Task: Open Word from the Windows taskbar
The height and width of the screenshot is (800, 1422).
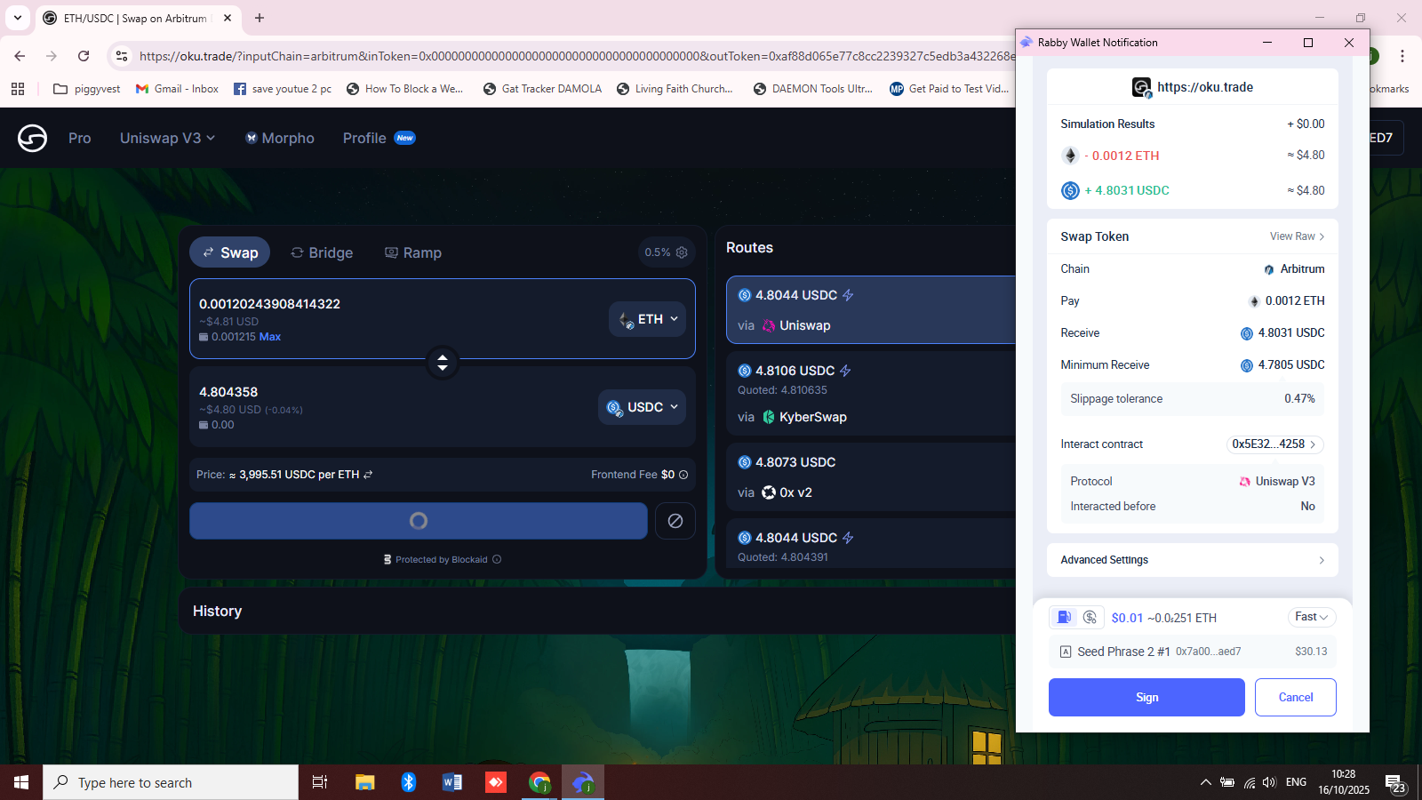Action: (x=451, y=782)
